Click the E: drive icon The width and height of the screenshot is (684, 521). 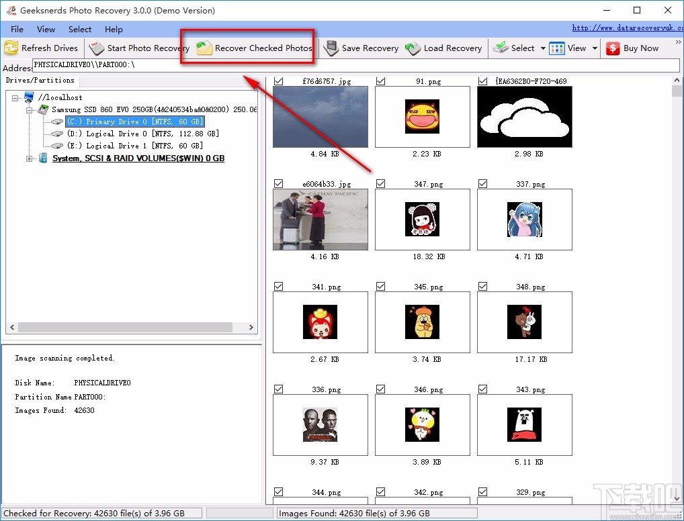pos(57,146)
